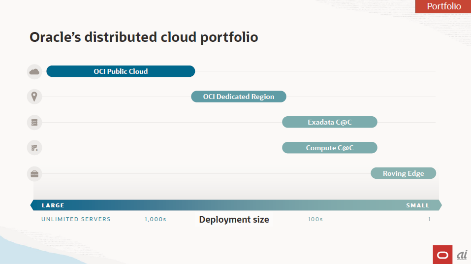Click the LARGE label on the scale

click(x=53, y=205)
